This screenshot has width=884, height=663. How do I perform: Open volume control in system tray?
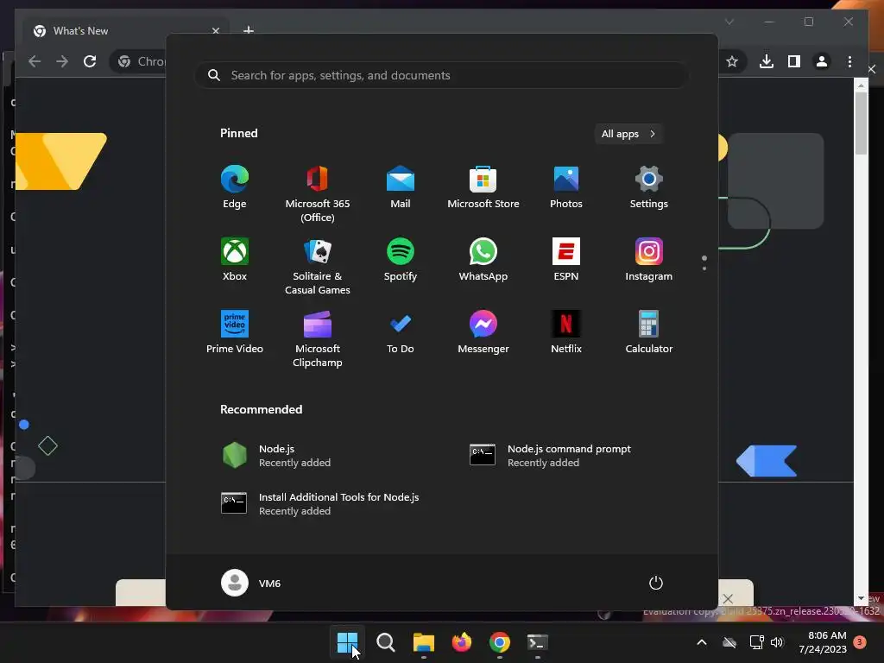778,642
